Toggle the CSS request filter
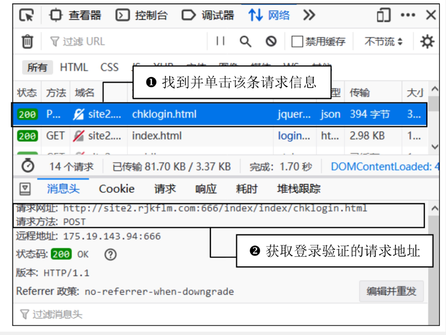Screen dimensions: 446x335 [109, 67]
